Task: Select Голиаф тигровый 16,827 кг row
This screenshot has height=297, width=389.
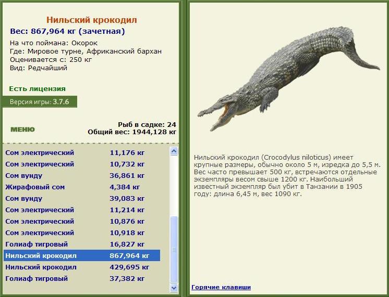Action: (x=82, y=244)
